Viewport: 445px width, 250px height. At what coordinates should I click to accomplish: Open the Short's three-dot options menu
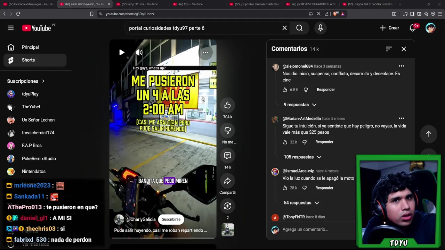pyautogui.click(x=205, y=52)
